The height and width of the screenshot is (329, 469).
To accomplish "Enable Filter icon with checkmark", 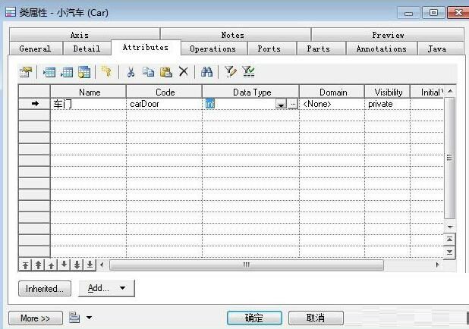I will 248,72.
